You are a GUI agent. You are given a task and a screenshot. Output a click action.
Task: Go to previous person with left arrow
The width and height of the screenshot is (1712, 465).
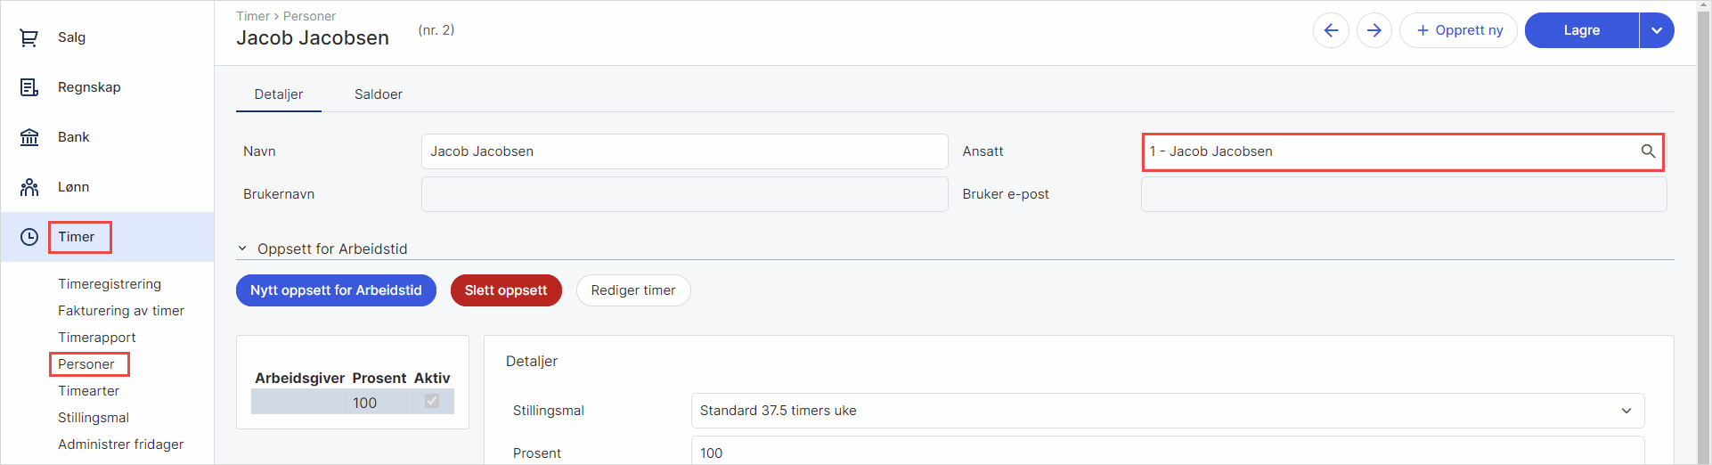(x=1331, y=30)
